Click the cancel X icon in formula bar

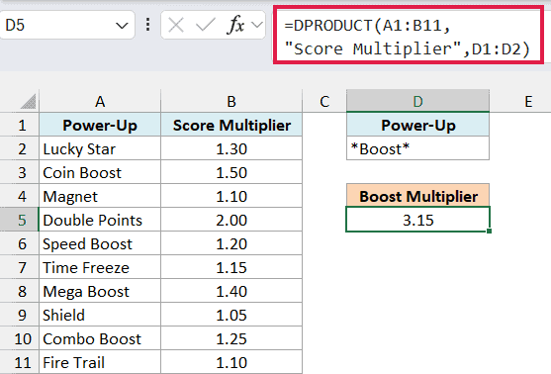coord(176,26)
